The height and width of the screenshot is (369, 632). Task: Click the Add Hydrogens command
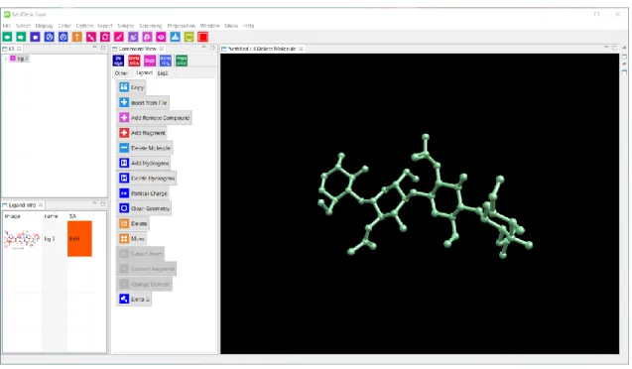pos(144,163)
